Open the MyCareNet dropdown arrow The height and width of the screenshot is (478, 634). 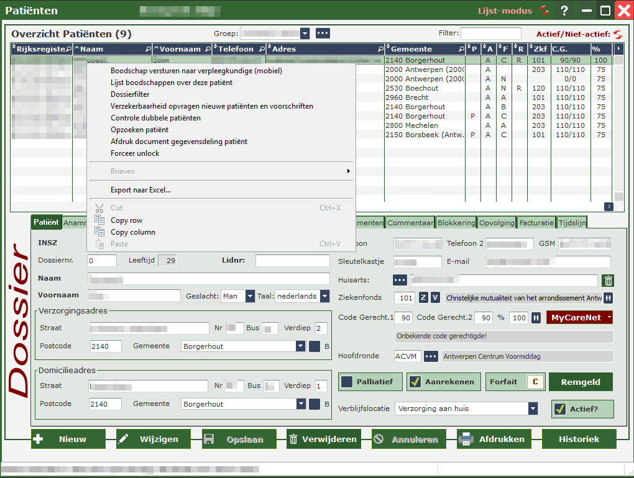[609, 317]
